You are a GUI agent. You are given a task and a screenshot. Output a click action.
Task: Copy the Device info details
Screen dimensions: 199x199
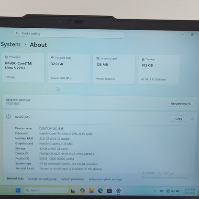178,119
